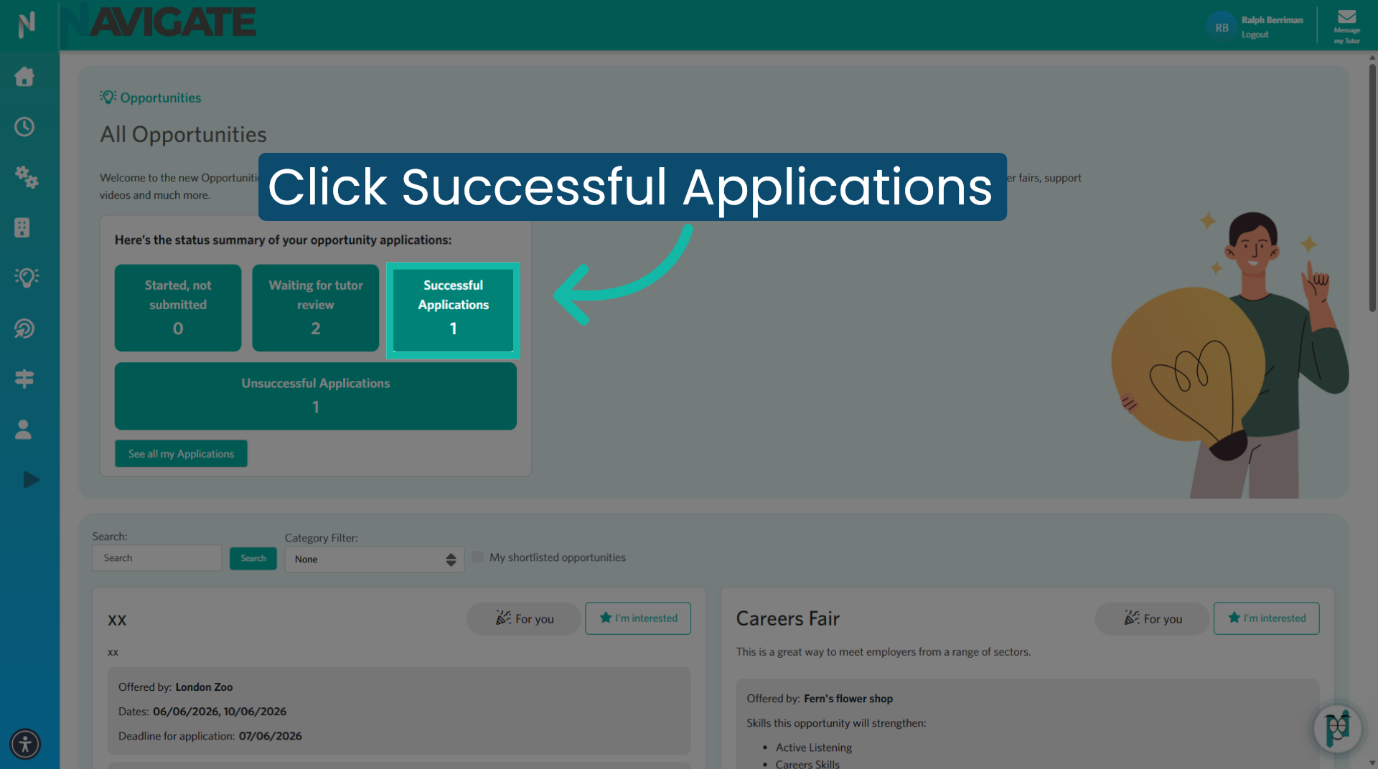Open Unsuccessful Applications tile
1378x769 pixels.
[x=316, y=396]
